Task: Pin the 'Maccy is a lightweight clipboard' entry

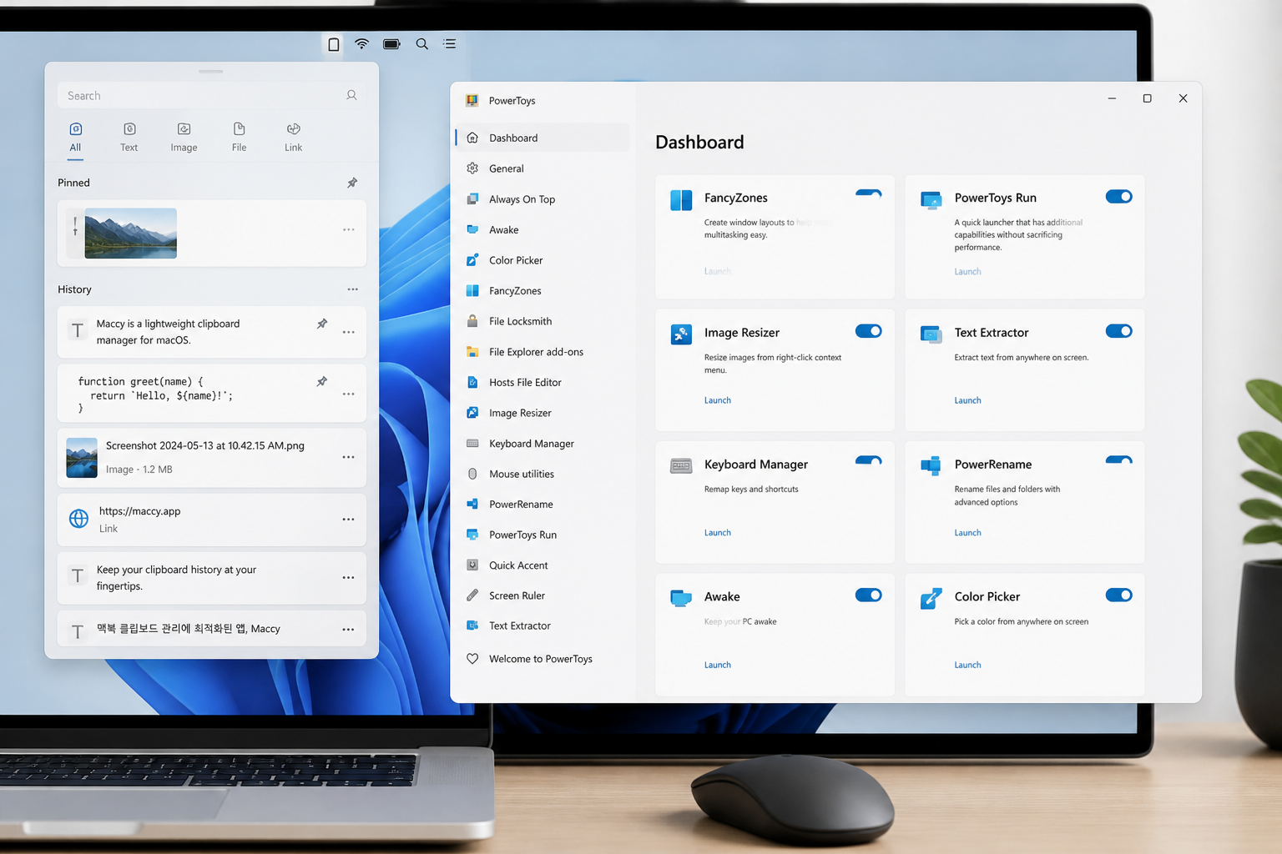Action: 322,324
